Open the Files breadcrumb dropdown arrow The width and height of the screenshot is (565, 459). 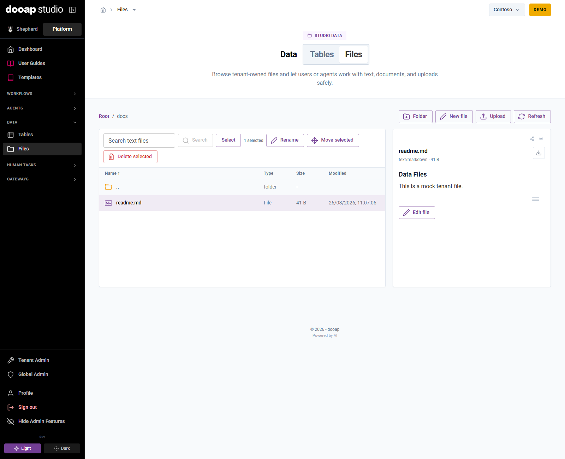pyautogui.click(x=134, y=10)
